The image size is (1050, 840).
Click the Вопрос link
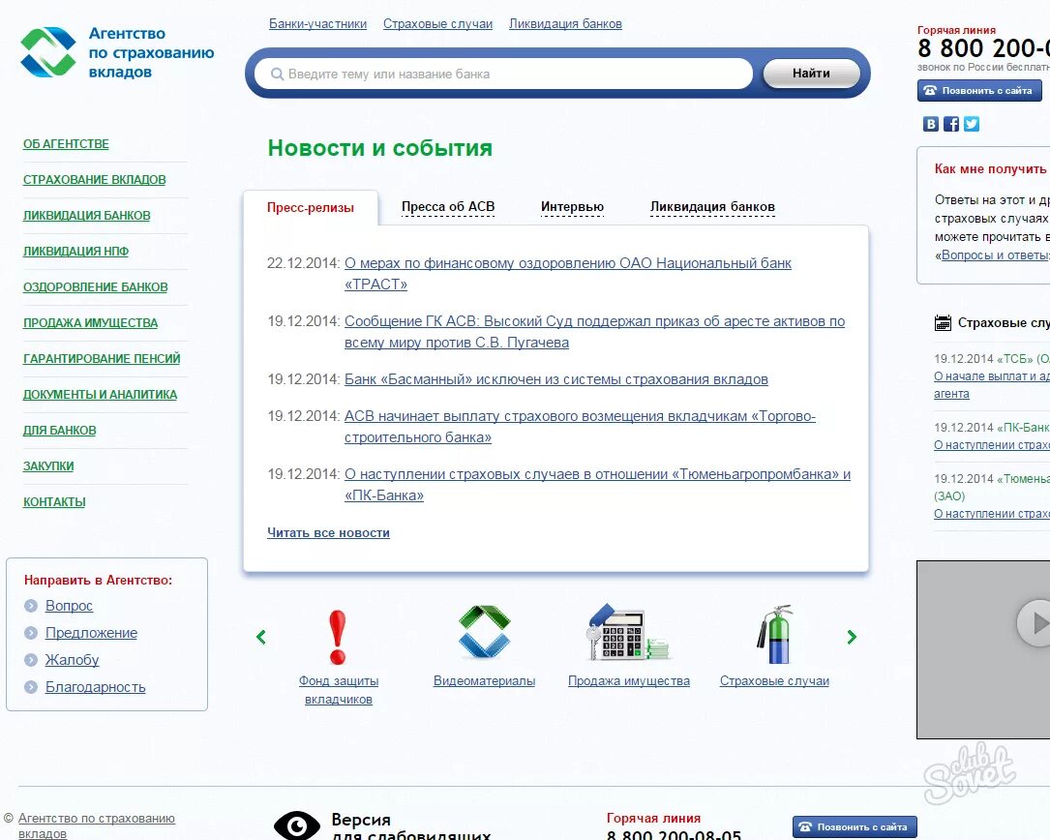tap(69, 606)
